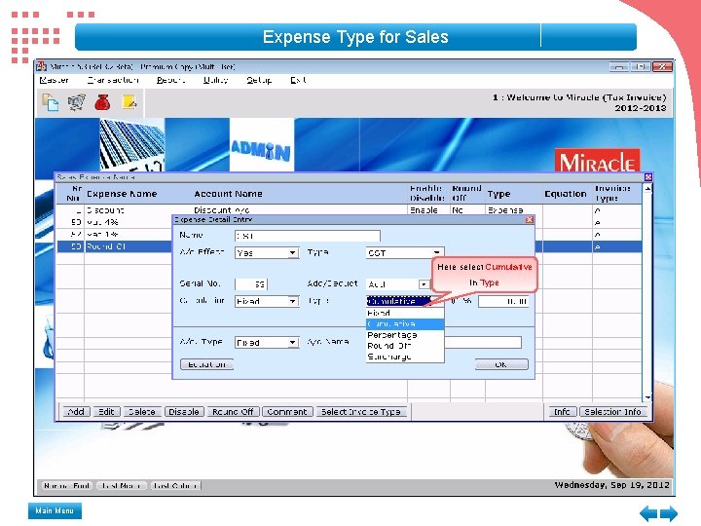Click the Selection Info button

point(613,412)
